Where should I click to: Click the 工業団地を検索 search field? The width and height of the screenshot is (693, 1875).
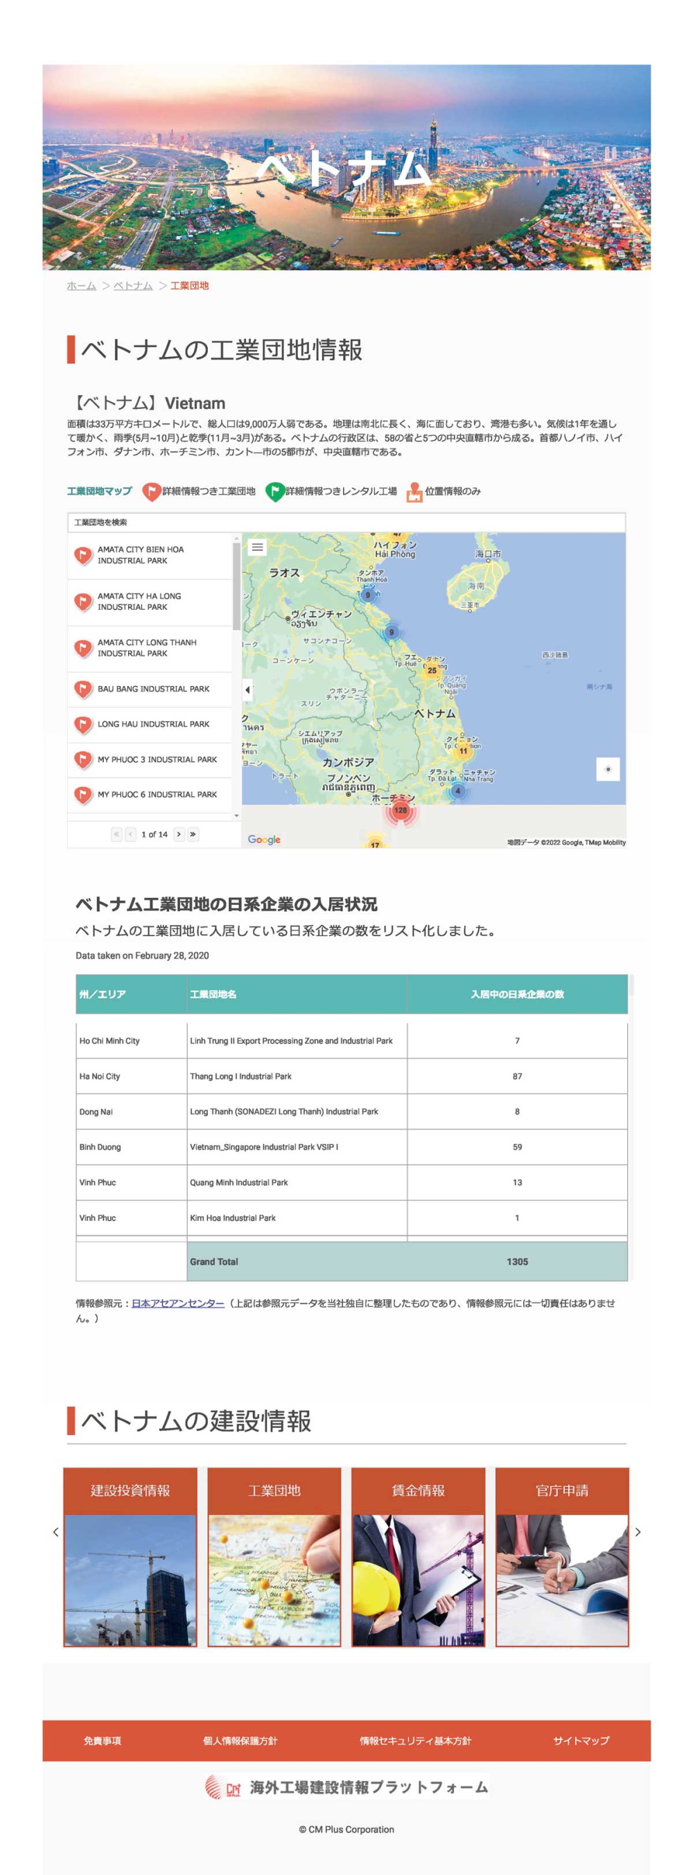[x=346, y=522]
